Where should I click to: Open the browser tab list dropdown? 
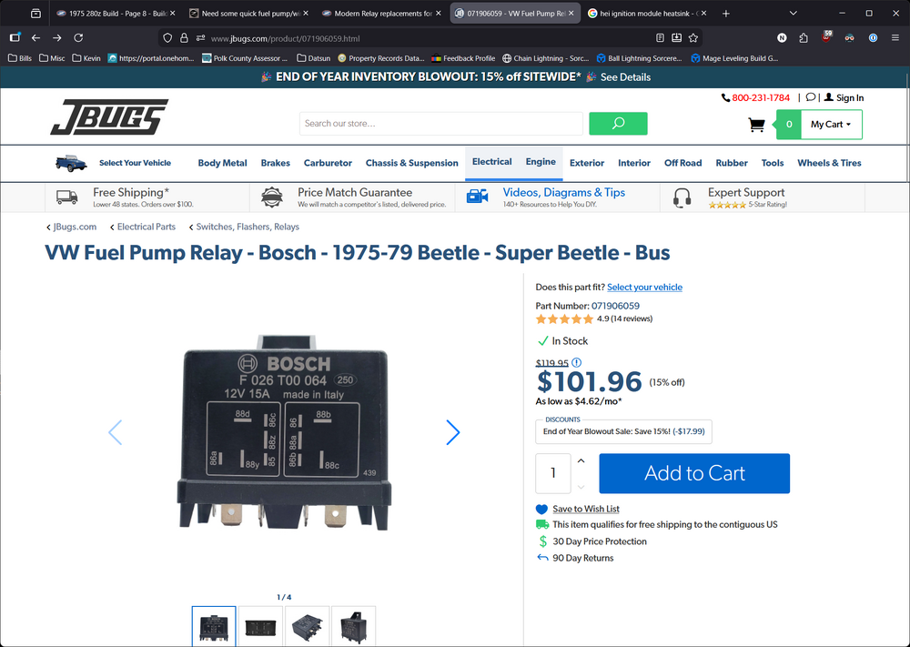(794, 14)
